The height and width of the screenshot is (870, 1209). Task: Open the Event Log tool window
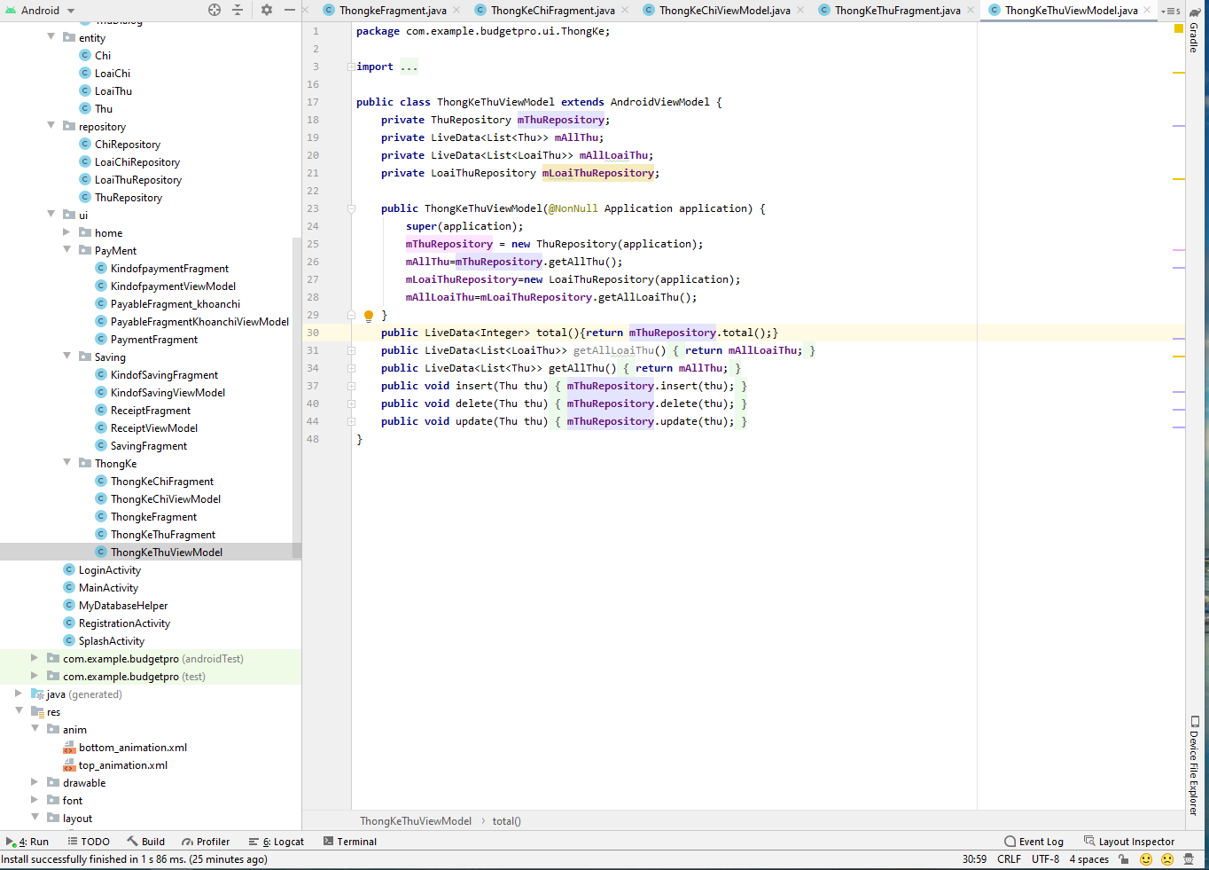pos(1033,842)
